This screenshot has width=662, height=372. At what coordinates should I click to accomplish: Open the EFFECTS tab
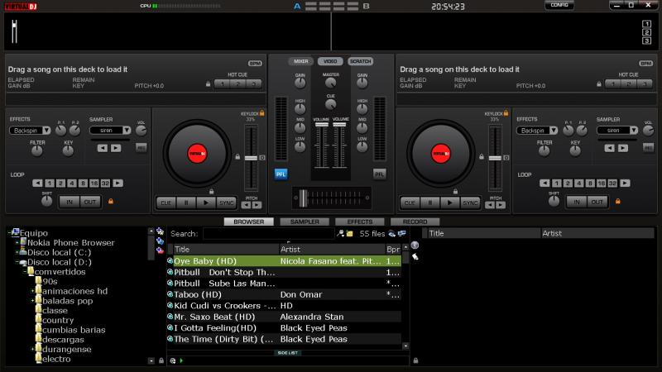[360, 222]
